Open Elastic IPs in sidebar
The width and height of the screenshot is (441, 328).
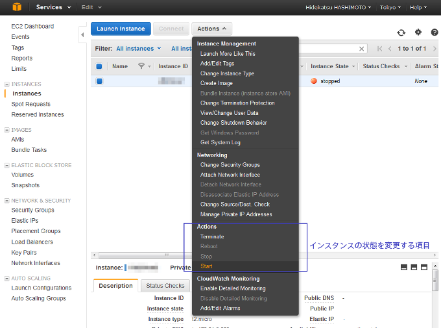tap(25, 220)
